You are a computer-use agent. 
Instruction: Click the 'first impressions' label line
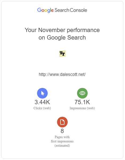point(62,141)
